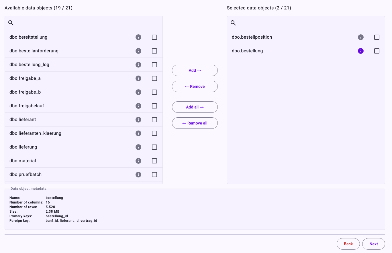392x253 pixels.
Task: Click the ← Remove button
Action: [x=195, y=86]
